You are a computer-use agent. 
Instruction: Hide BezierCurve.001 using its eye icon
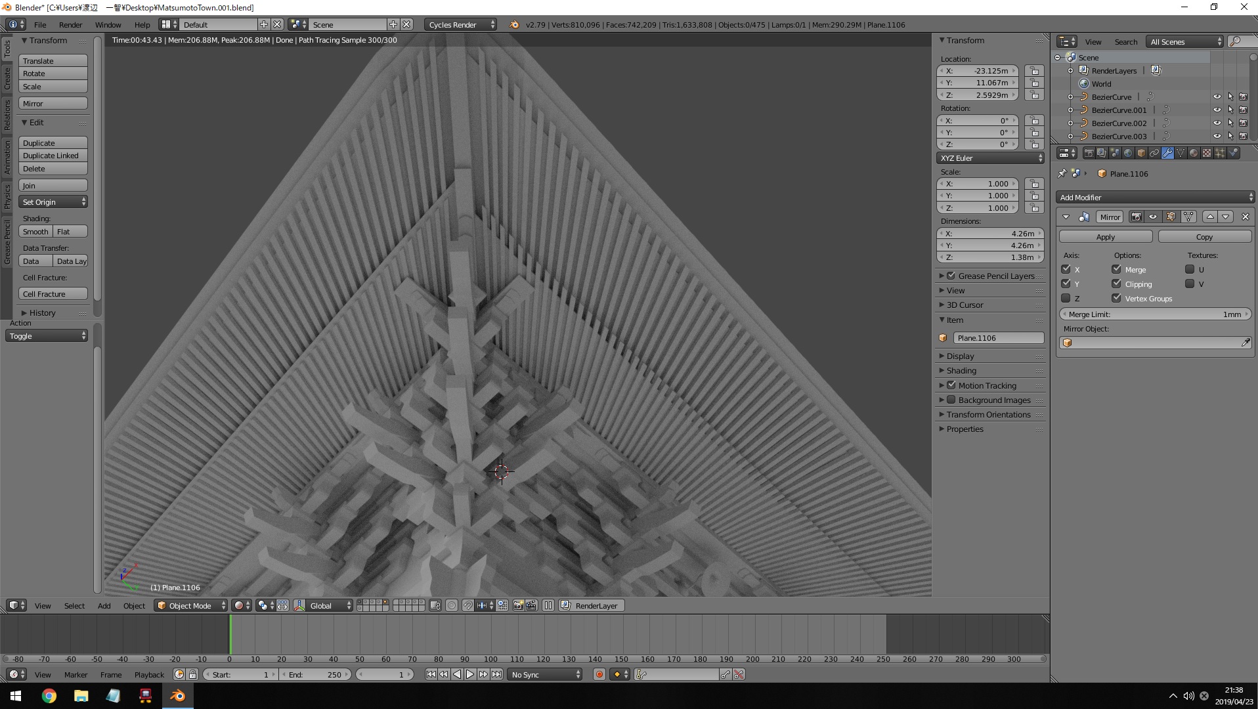(x=1217, y=110)
